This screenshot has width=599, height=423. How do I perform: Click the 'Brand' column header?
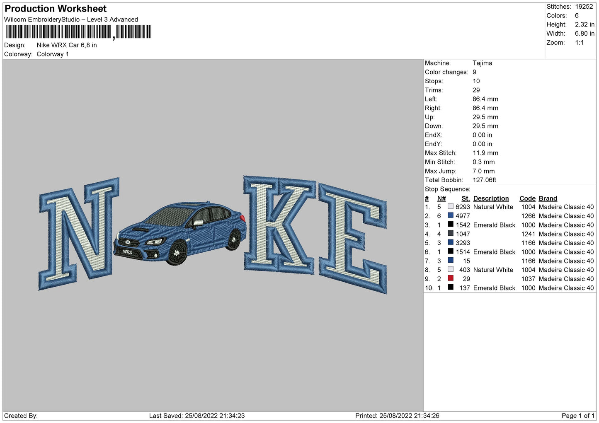pyautogui.click(x=548, y=198)
